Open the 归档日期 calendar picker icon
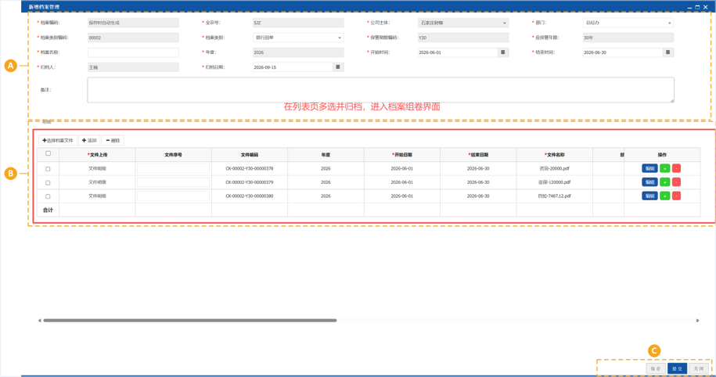 click(338, 67)
